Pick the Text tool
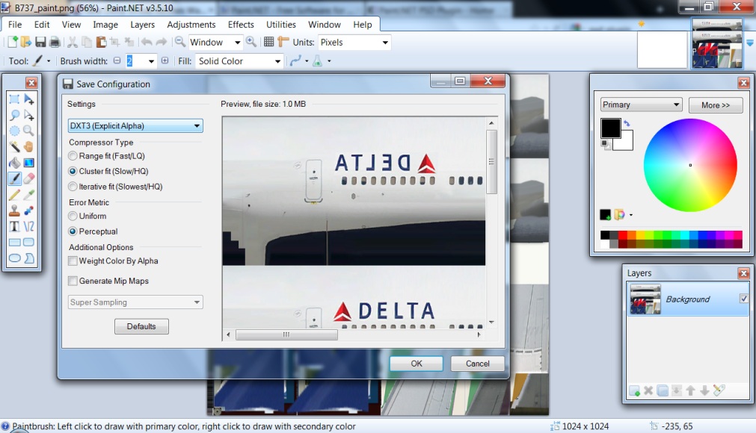This screenshot has width=756, height=433. [x=14, y=226]
